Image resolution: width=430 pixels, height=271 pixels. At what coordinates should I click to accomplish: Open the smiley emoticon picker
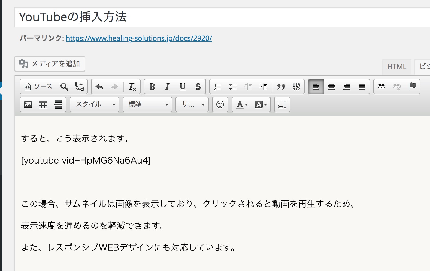click(220, 104)
